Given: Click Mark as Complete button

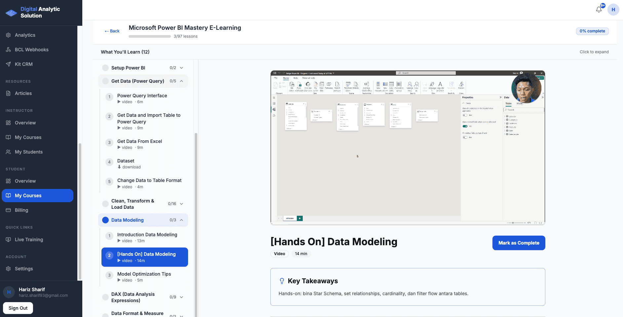Looking at the screenshot, I should pyautogui.click(x=519, y=243).
